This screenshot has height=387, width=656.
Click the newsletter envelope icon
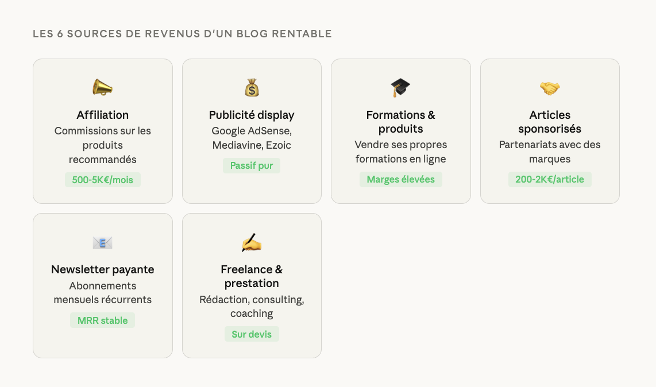(x=103, y=242)
